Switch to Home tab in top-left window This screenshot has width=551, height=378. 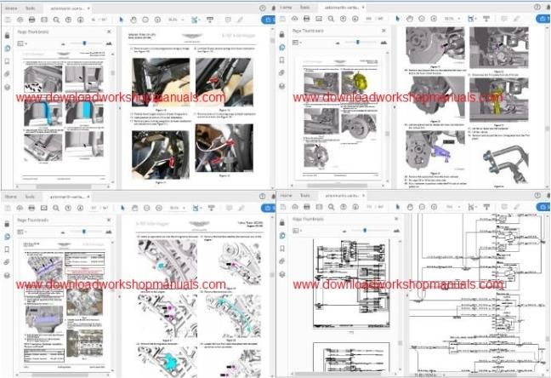coord(11,8)
